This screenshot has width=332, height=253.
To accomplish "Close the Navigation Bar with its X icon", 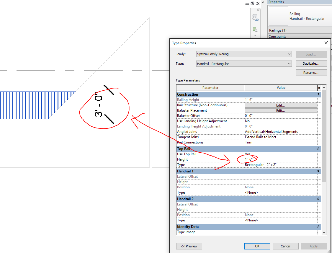I will point(258,9).
